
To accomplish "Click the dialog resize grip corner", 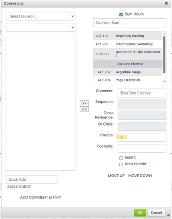I will (x=168, y=215).
